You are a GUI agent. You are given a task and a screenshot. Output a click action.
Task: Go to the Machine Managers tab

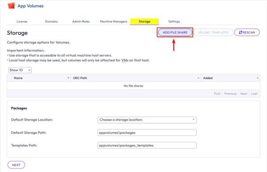point(113,22)
